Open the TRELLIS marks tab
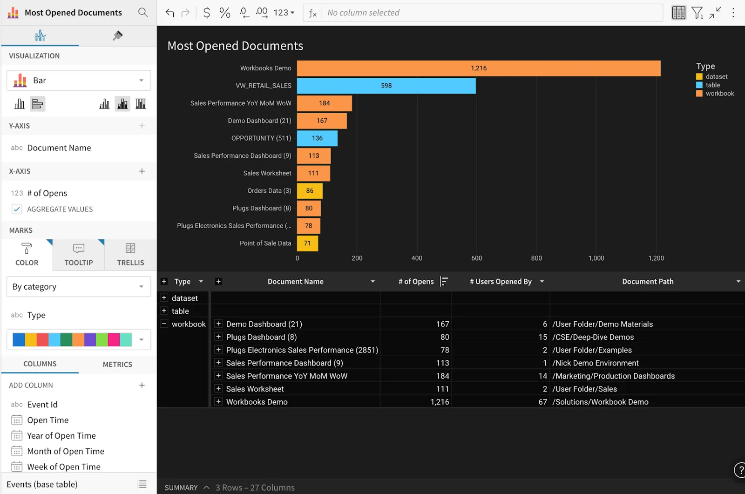745x494 pixels. [x=130, y=255]
